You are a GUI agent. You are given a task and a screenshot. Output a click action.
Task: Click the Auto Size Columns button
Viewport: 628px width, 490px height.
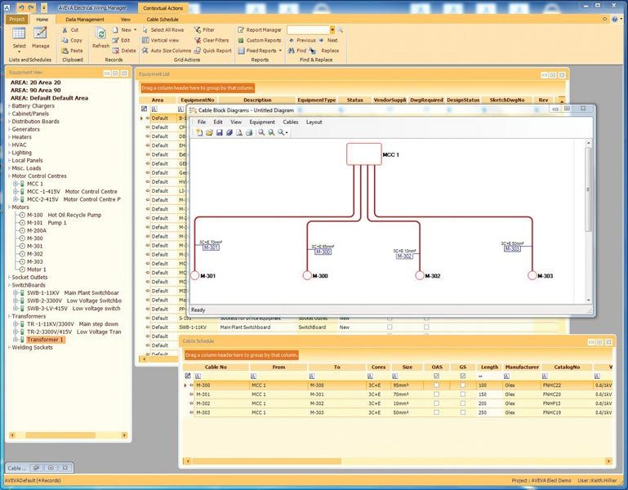click(166, 51)
